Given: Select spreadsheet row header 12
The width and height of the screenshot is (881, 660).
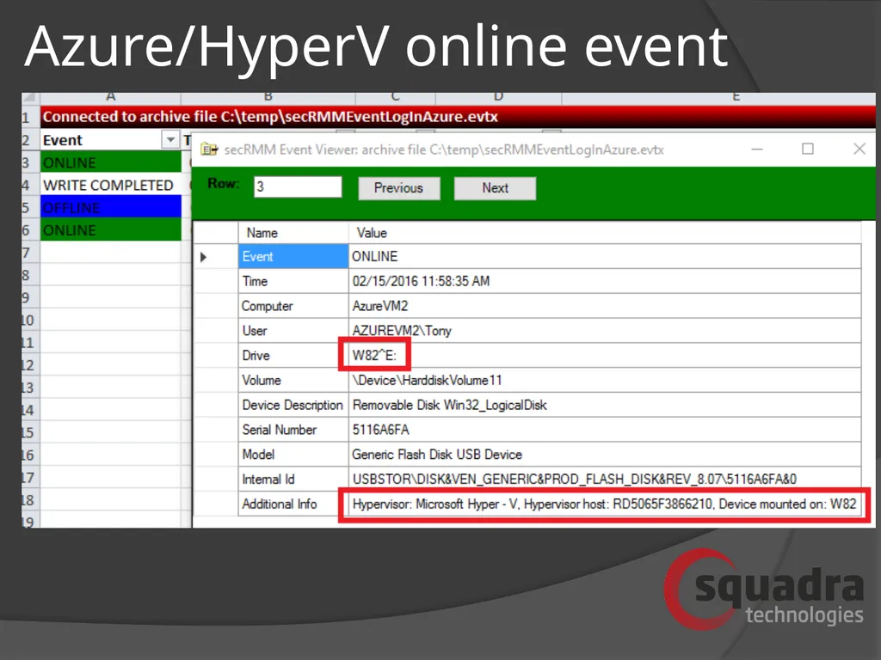Looking at the screenshot, I should (30, 364).
